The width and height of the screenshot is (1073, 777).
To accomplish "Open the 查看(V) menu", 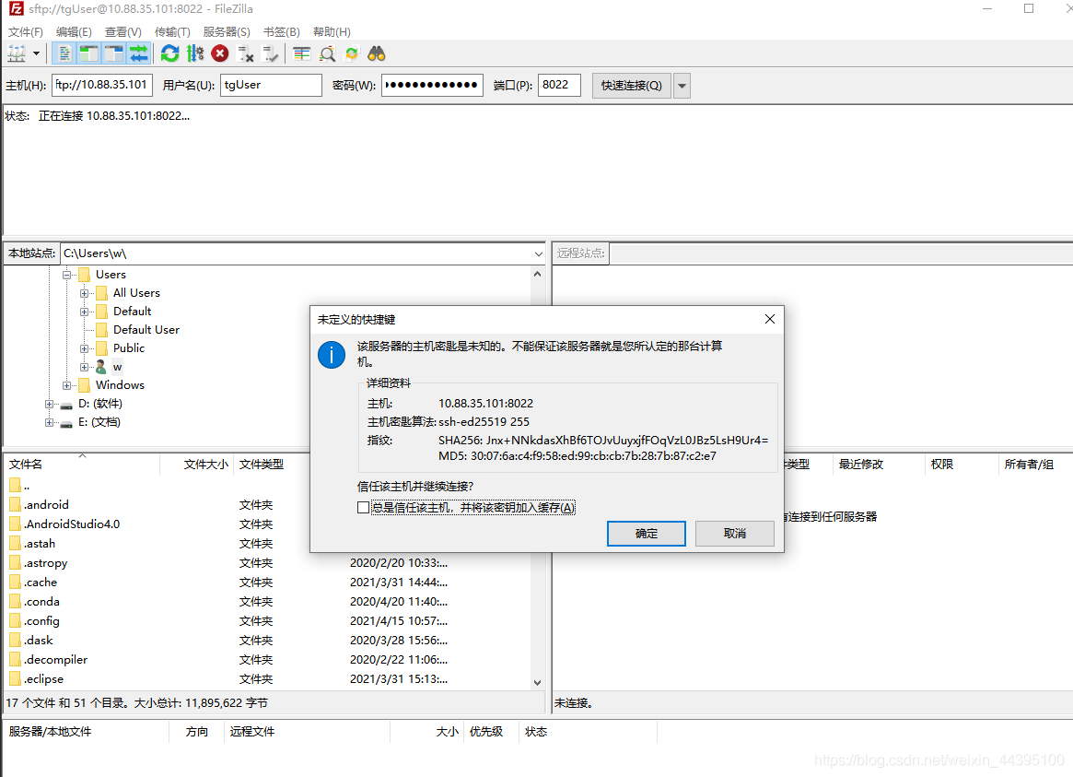I will point(123,31).
